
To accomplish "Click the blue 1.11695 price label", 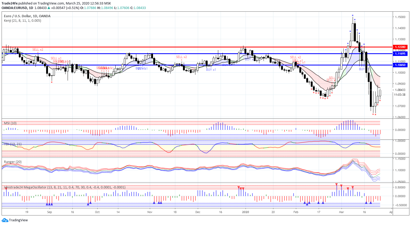I will click(400, 54).
